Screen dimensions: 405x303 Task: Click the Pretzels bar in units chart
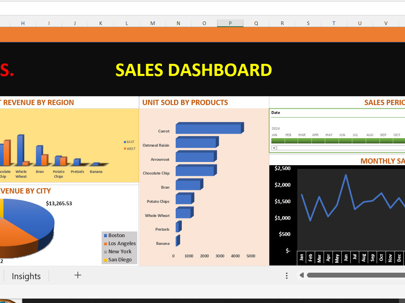178,227
